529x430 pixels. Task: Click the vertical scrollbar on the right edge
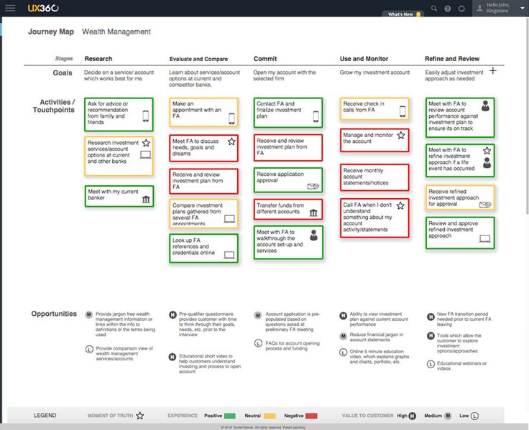[x=528, y=115]
